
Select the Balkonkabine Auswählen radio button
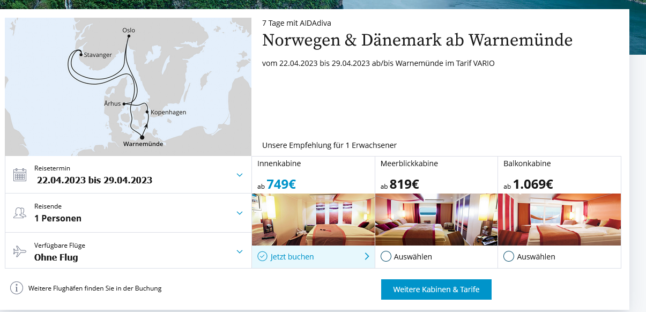point(509,257)
